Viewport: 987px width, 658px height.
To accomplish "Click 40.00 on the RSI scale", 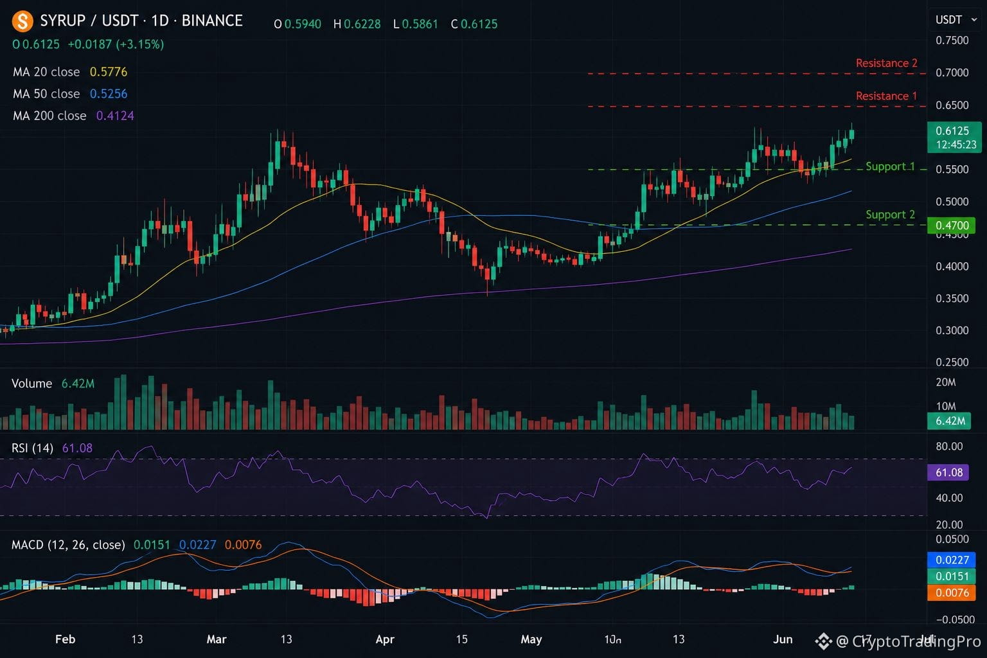I will click(949, 498).
